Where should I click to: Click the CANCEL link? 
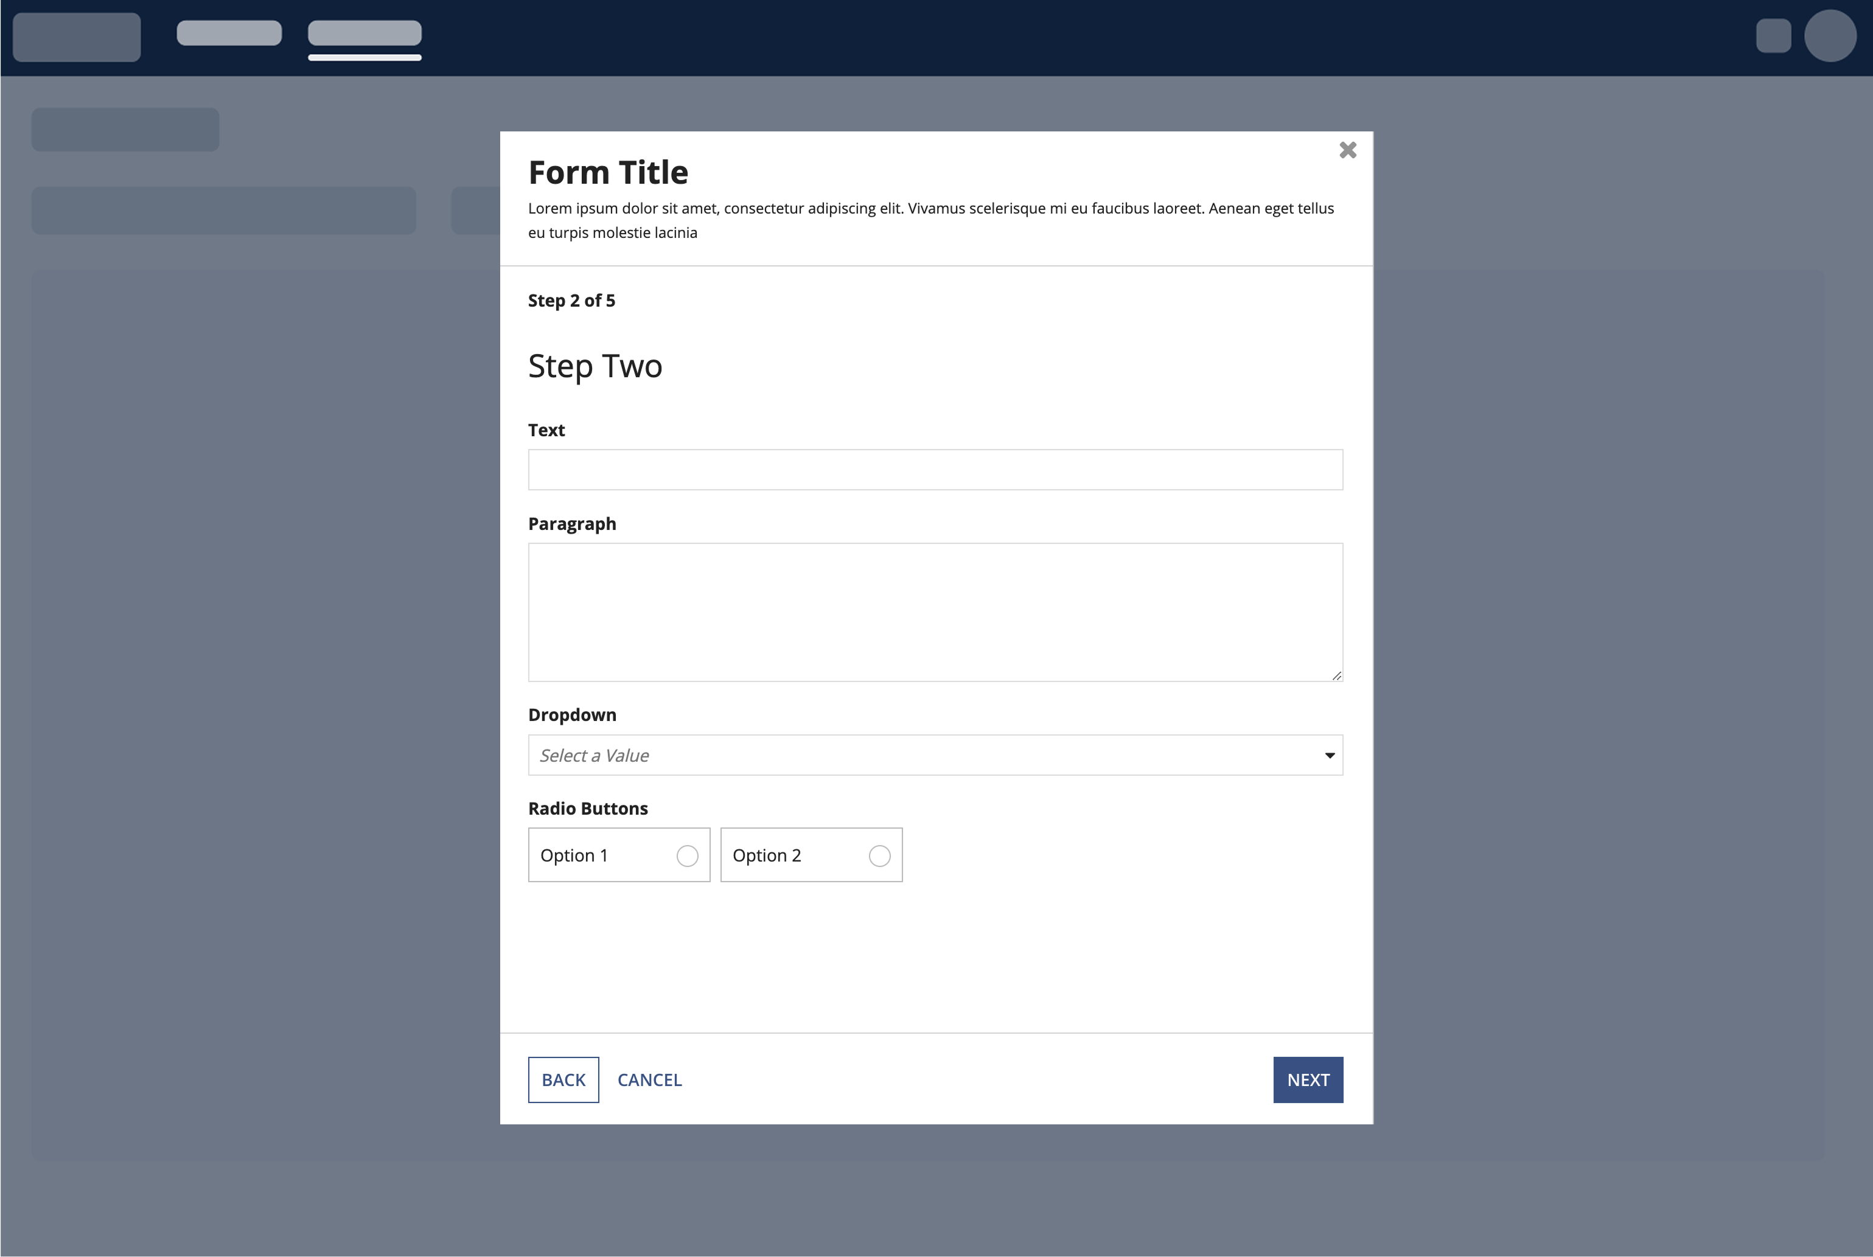(x=649, y=1080)
